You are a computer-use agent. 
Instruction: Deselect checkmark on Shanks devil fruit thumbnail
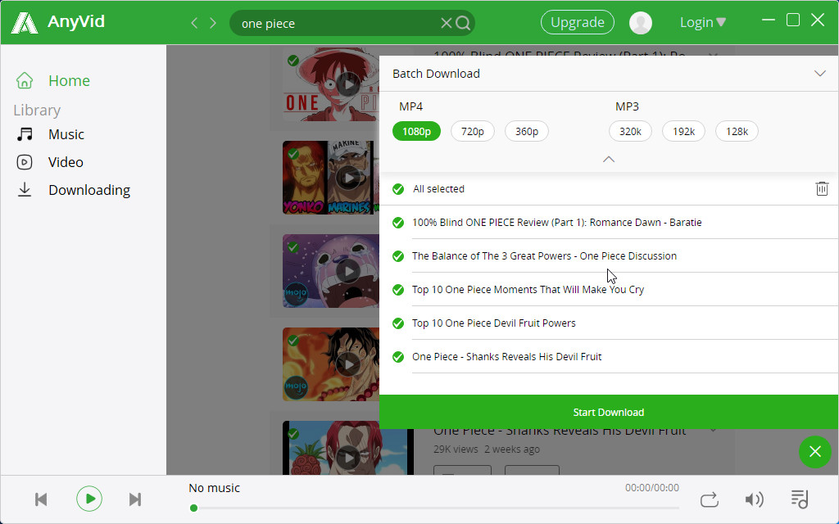293,434
